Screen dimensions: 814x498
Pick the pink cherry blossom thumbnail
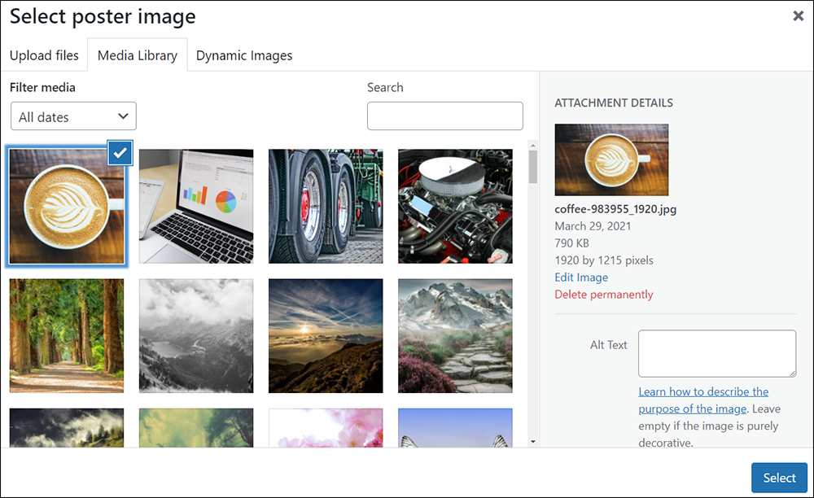pos(326,428)
